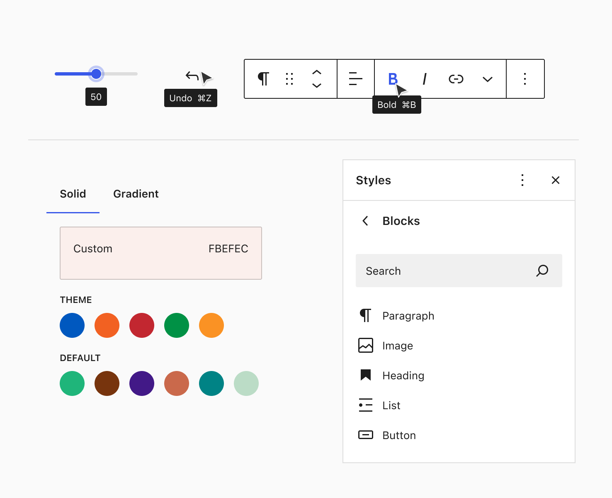This screenshot has height=498, width=612.
Task: Click the Styles panel title
Action: point(374,180)
